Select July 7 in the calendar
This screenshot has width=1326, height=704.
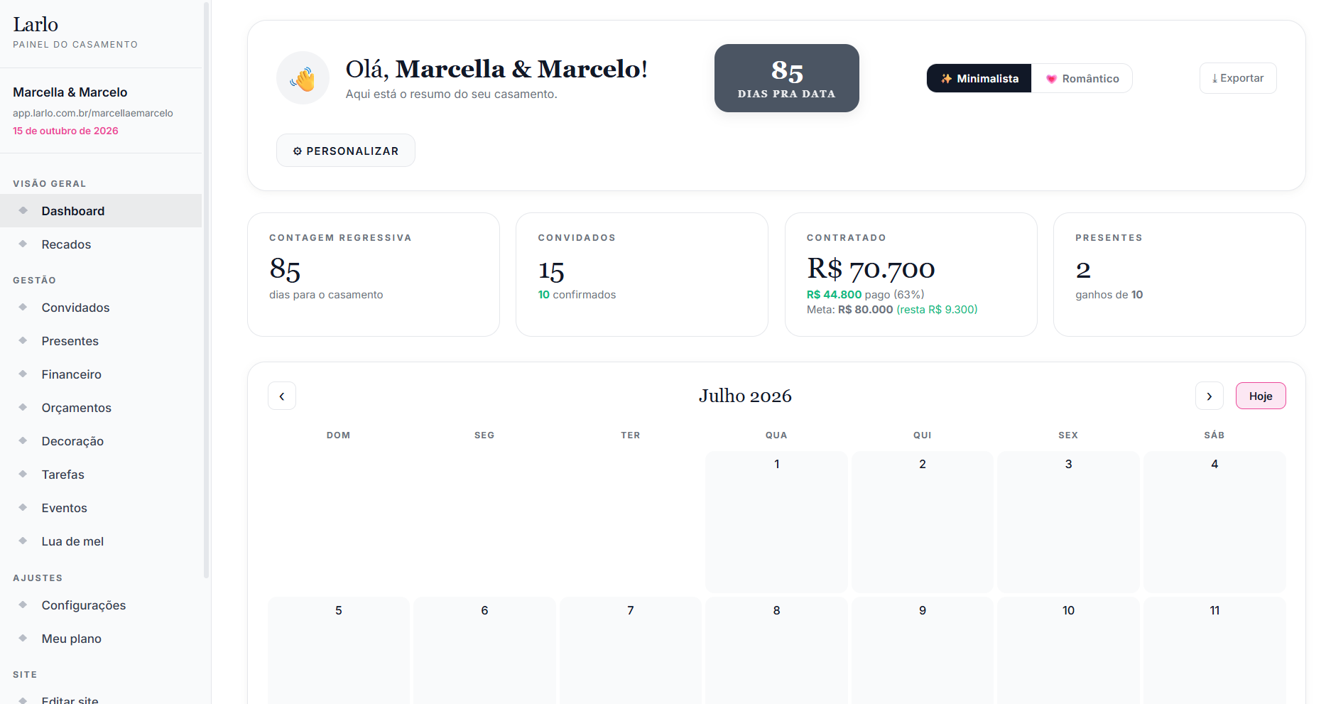point(631,650)
